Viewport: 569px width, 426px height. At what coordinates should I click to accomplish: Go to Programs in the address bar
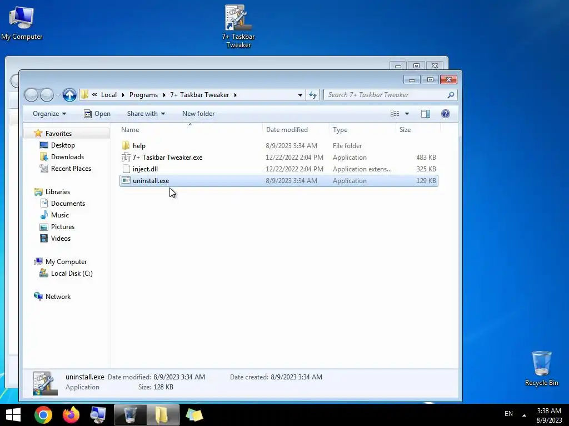(x=143, y=95)
